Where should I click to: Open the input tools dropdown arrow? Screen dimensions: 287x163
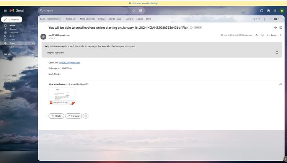coord(279,19)
